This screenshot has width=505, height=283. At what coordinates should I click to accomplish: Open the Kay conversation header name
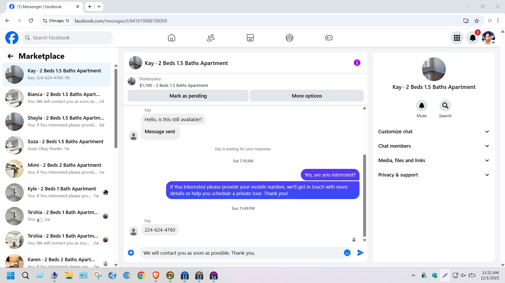click(186, 63)
